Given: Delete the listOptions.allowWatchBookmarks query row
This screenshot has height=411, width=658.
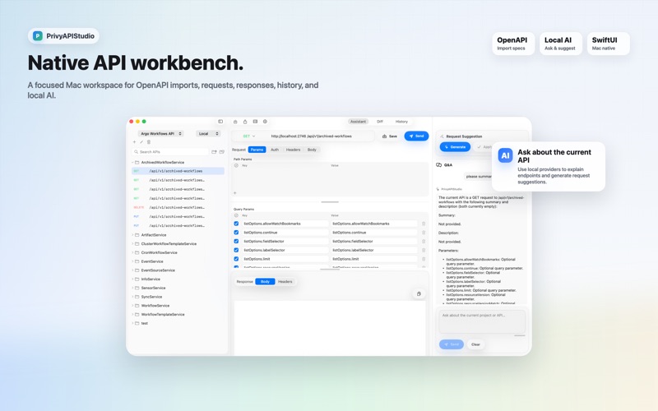Looking at the screenshot, I should point(424,224).
